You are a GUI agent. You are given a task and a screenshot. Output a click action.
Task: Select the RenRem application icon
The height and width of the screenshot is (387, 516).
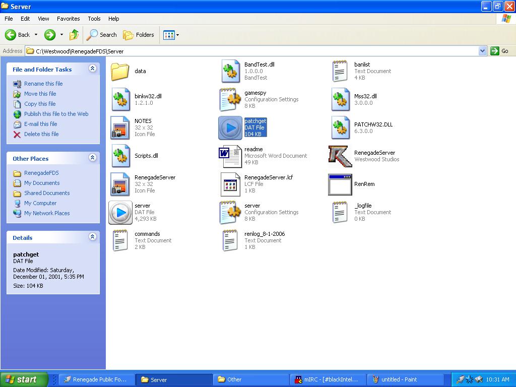click(340, 184)
